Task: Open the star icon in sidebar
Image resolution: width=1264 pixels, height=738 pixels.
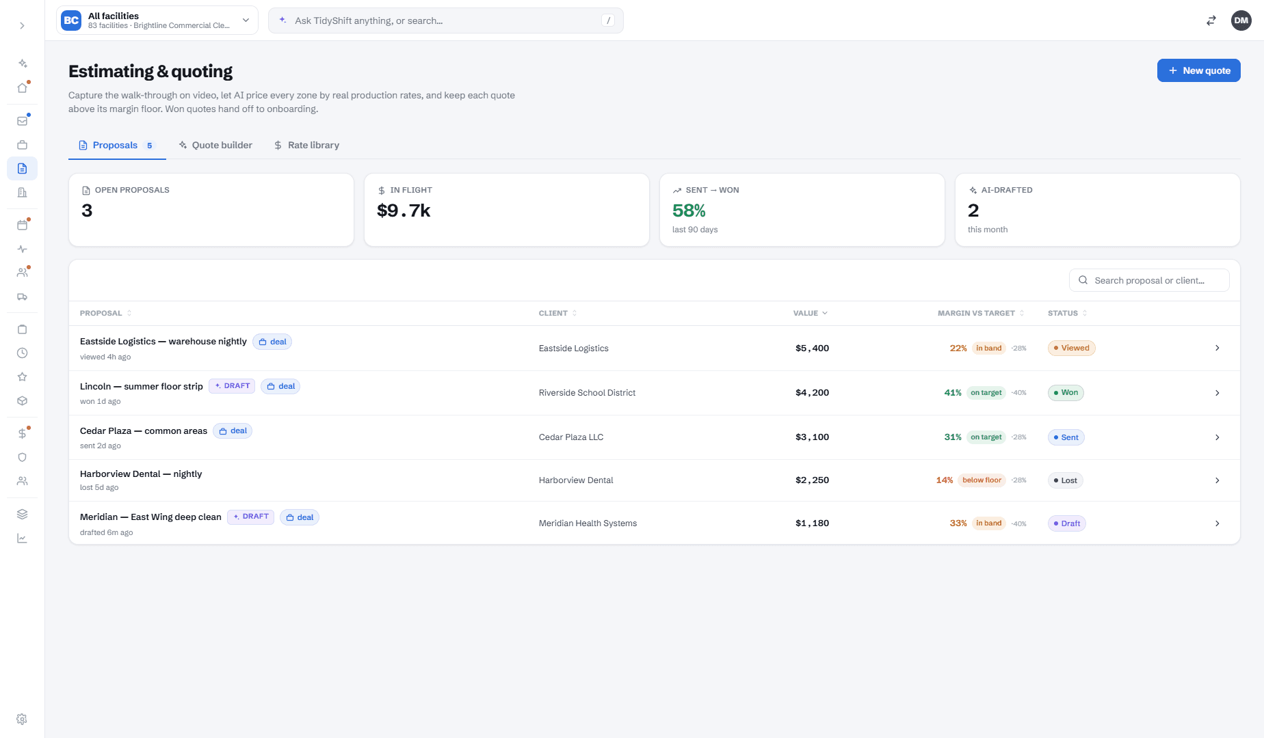Action: click(x=22, y=377)
